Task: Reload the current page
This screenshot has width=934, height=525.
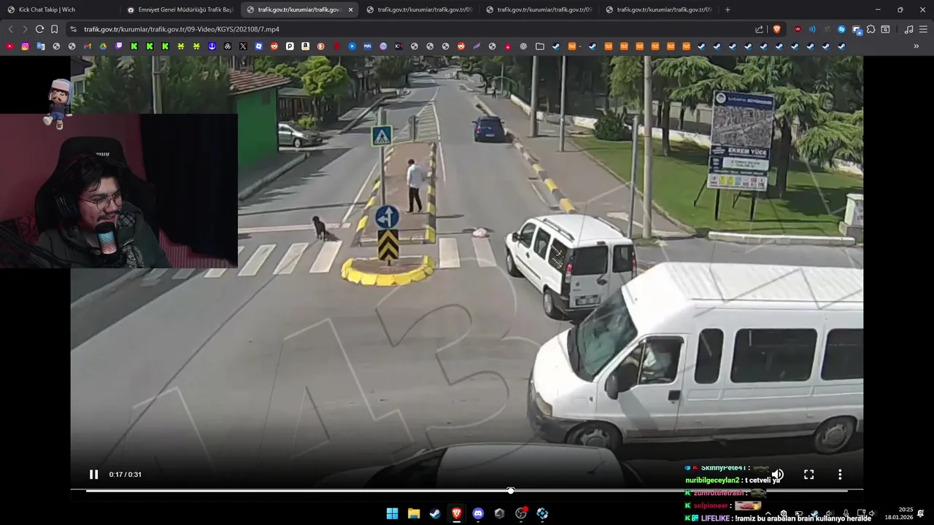Action: pos(39,29)
